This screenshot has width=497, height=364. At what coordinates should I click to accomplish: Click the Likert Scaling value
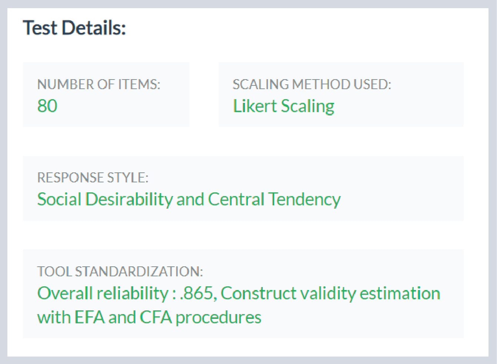(x=283, y=106)
